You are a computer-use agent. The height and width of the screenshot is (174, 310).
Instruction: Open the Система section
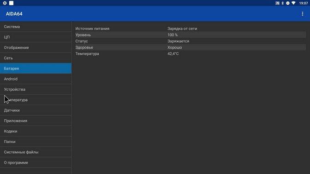(x=36, y=27)
